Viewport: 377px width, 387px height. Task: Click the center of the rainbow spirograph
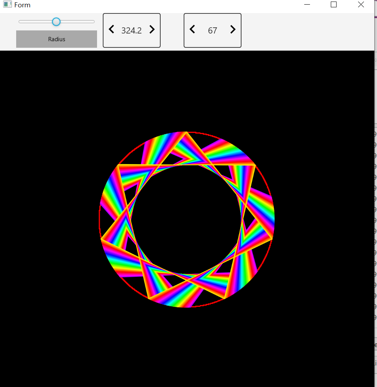186,219
